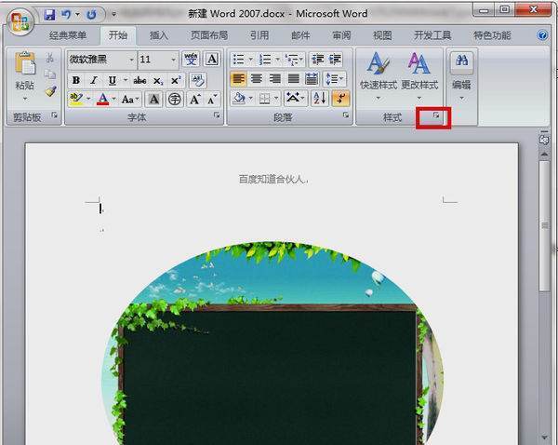Align text left
558x445 pixels.
[x=238, y=79]
